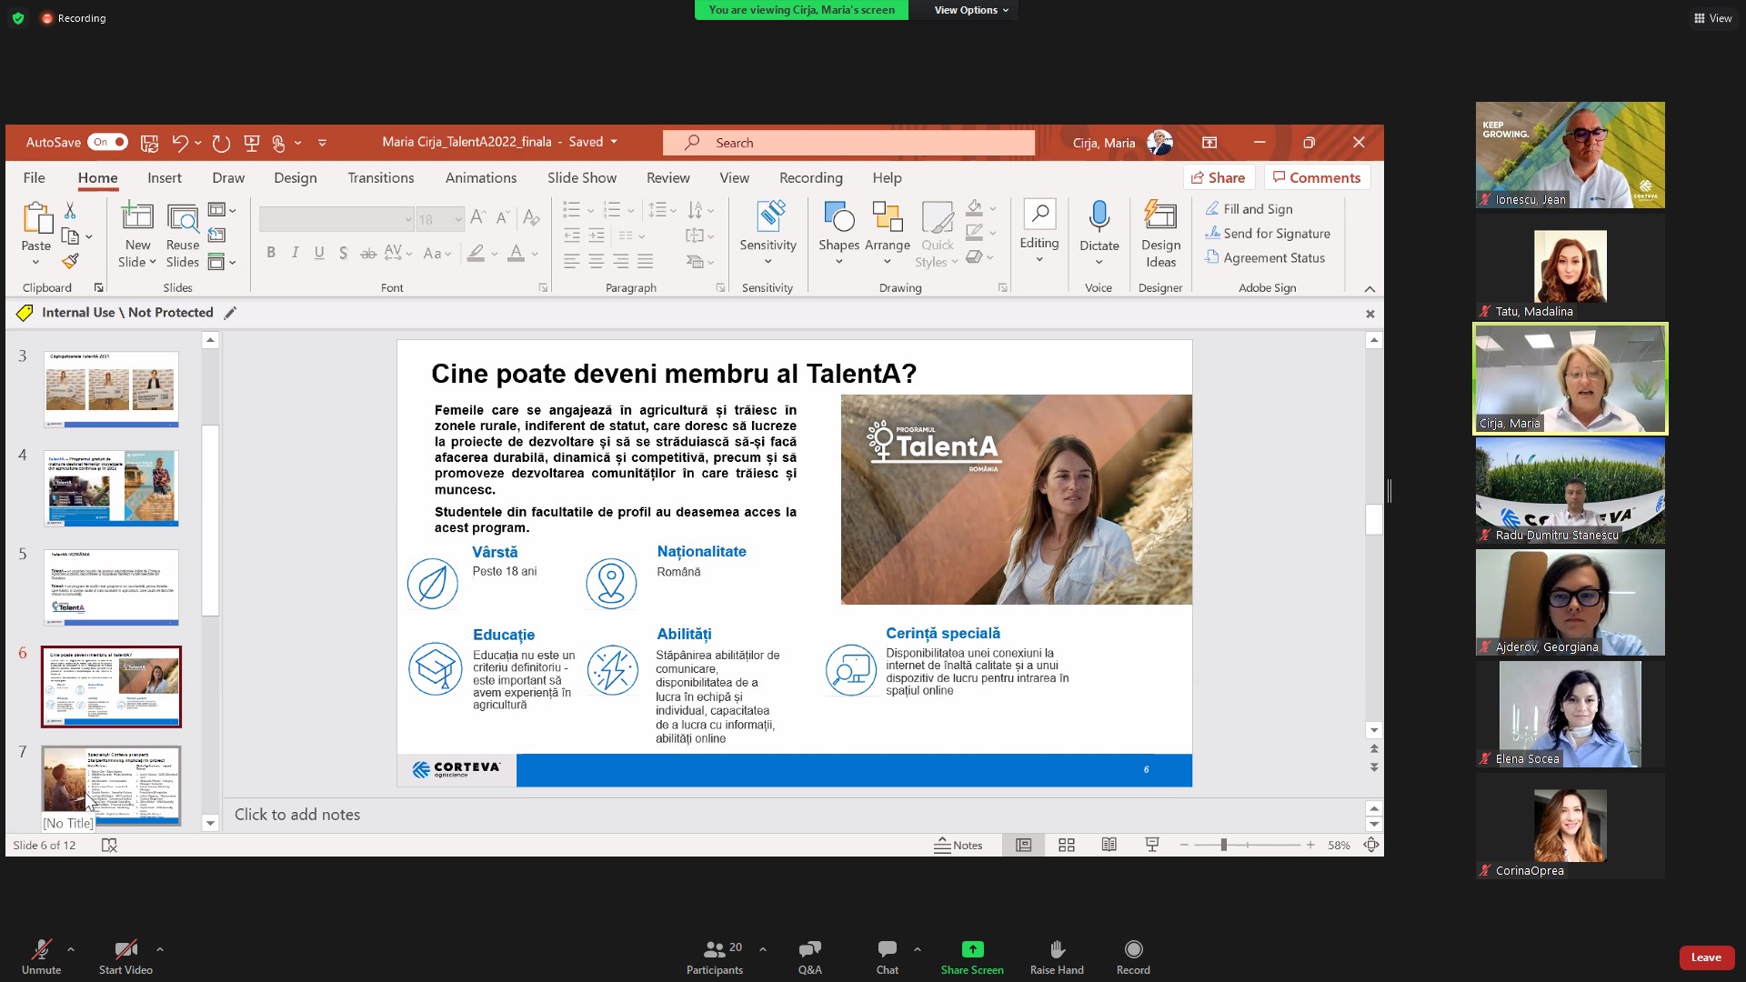Open audio options arrow next to Unmute
Image resolution: width=1746 pixels, height=982 pixels.
coord(71,949)
